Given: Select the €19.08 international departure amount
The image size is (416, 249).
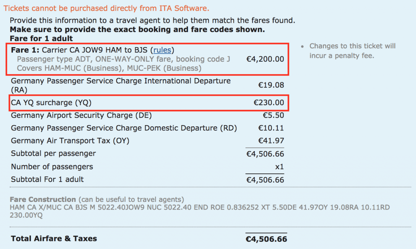Looking at the screenshot, I should point(271,85).
